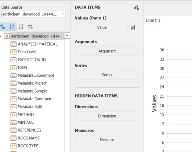Select the Metadata.Split field

click(30, 107)
